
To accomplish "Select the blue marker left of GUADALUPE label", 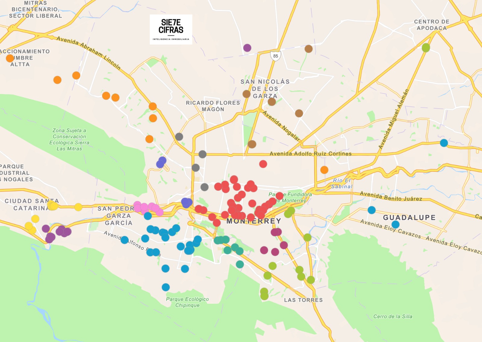I will (372, 210).
